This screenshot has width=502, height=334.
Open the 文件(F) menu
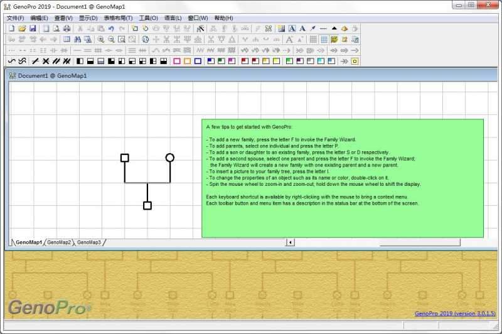[15, 18]
